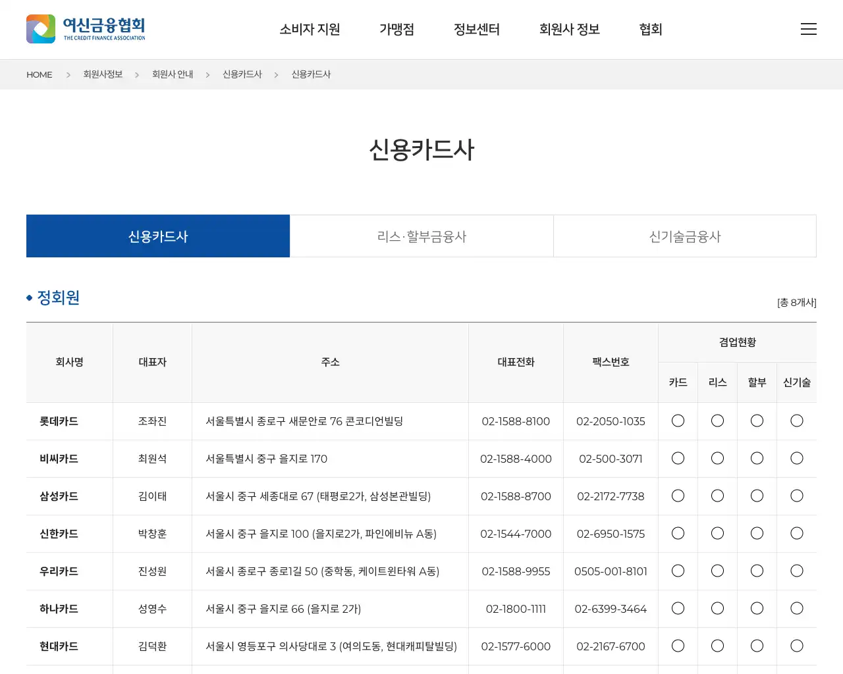Click 리스 circle in 신한카드 row
This screenshot has height=674, width=843.
717,533
